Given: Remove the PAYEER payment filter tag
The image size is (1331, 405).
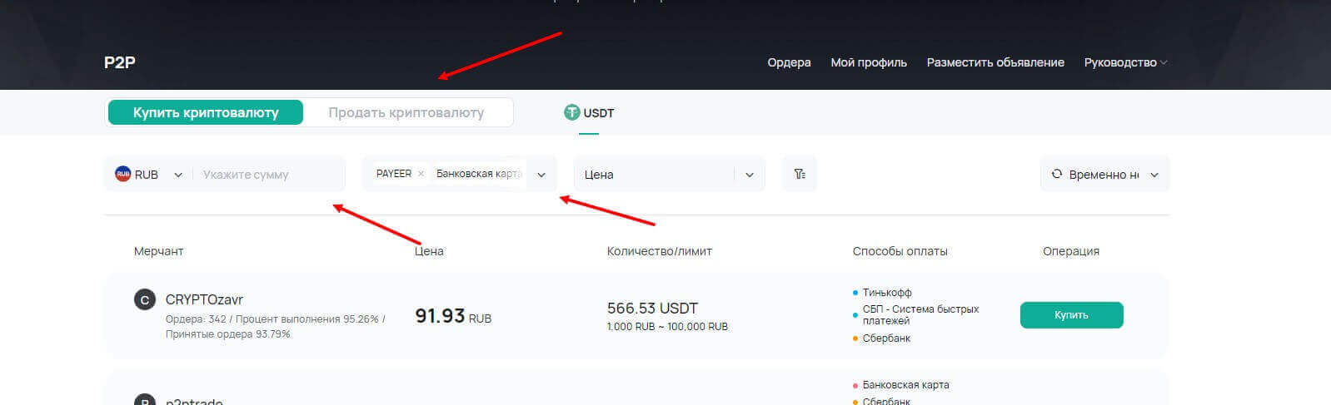Looking at the screenshot, I should [421, 174].
